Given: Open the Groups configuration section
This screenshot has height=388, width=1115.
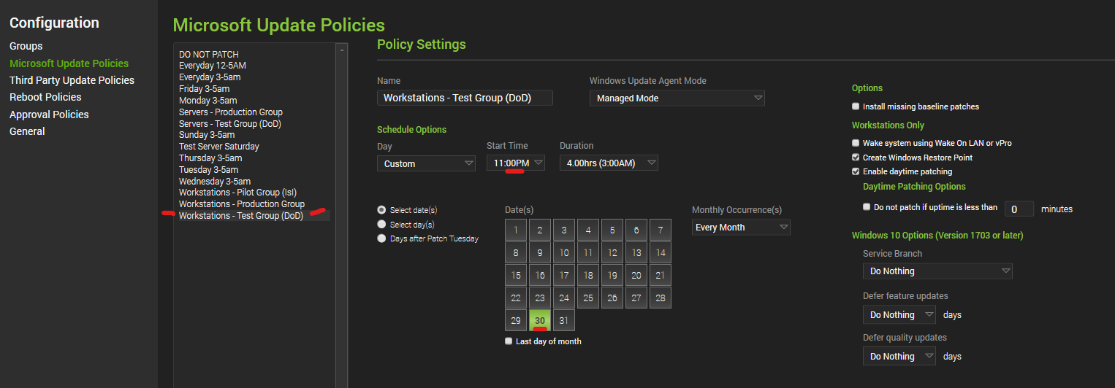Looking at the screenshot, I should pyautogui.click(x=26, y=46).
